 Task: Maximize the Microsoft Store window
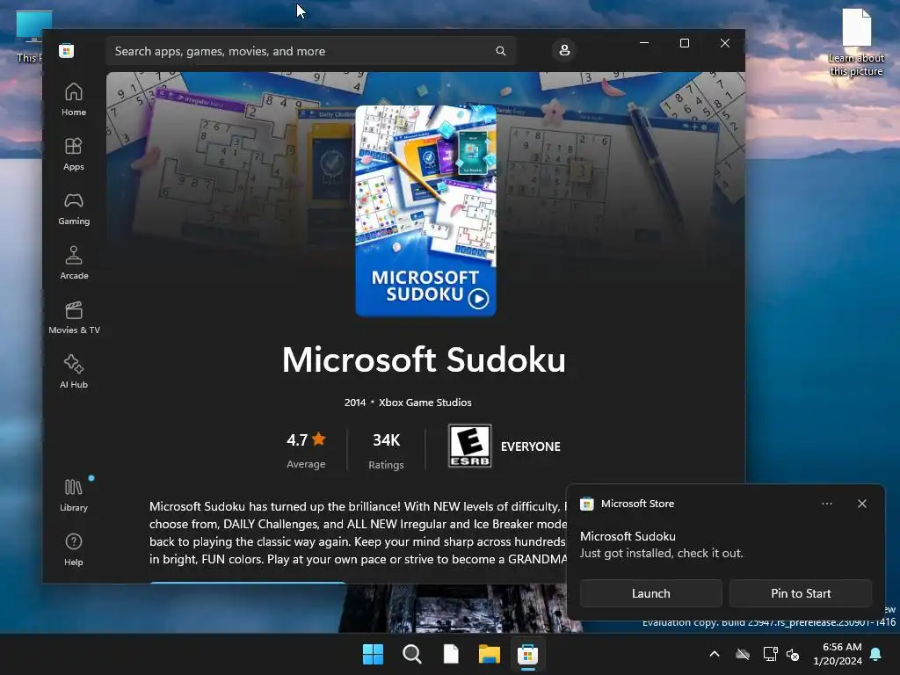684,43
